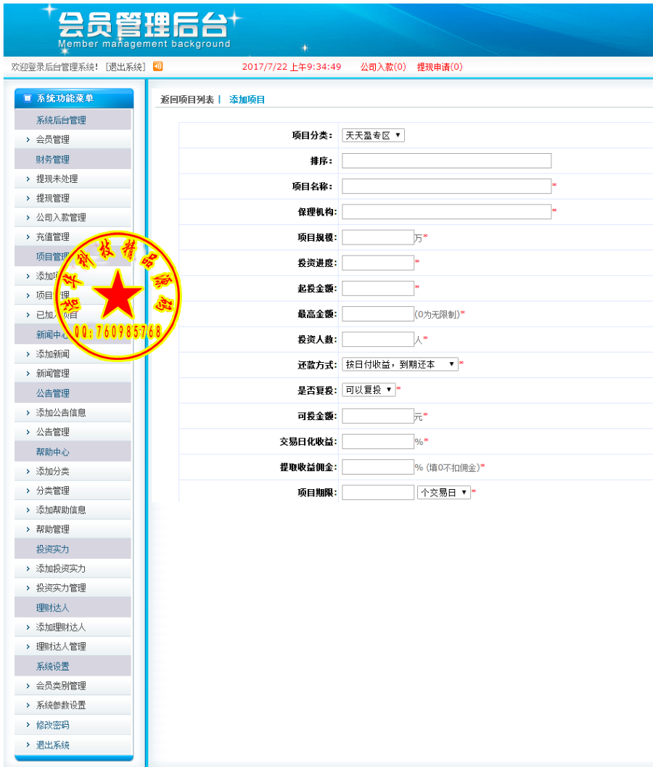The height and width of the screenshot is (767, 653).
Task: Click the 帮助中心 section header
Action: pos(53,452)
